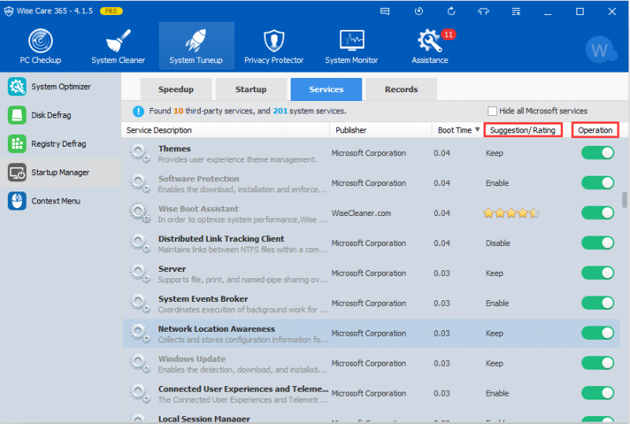The height and width of the screenshot is (424, 630).
Task: Toggle off Windows Update service switch
Action: (x=598, y=363)
